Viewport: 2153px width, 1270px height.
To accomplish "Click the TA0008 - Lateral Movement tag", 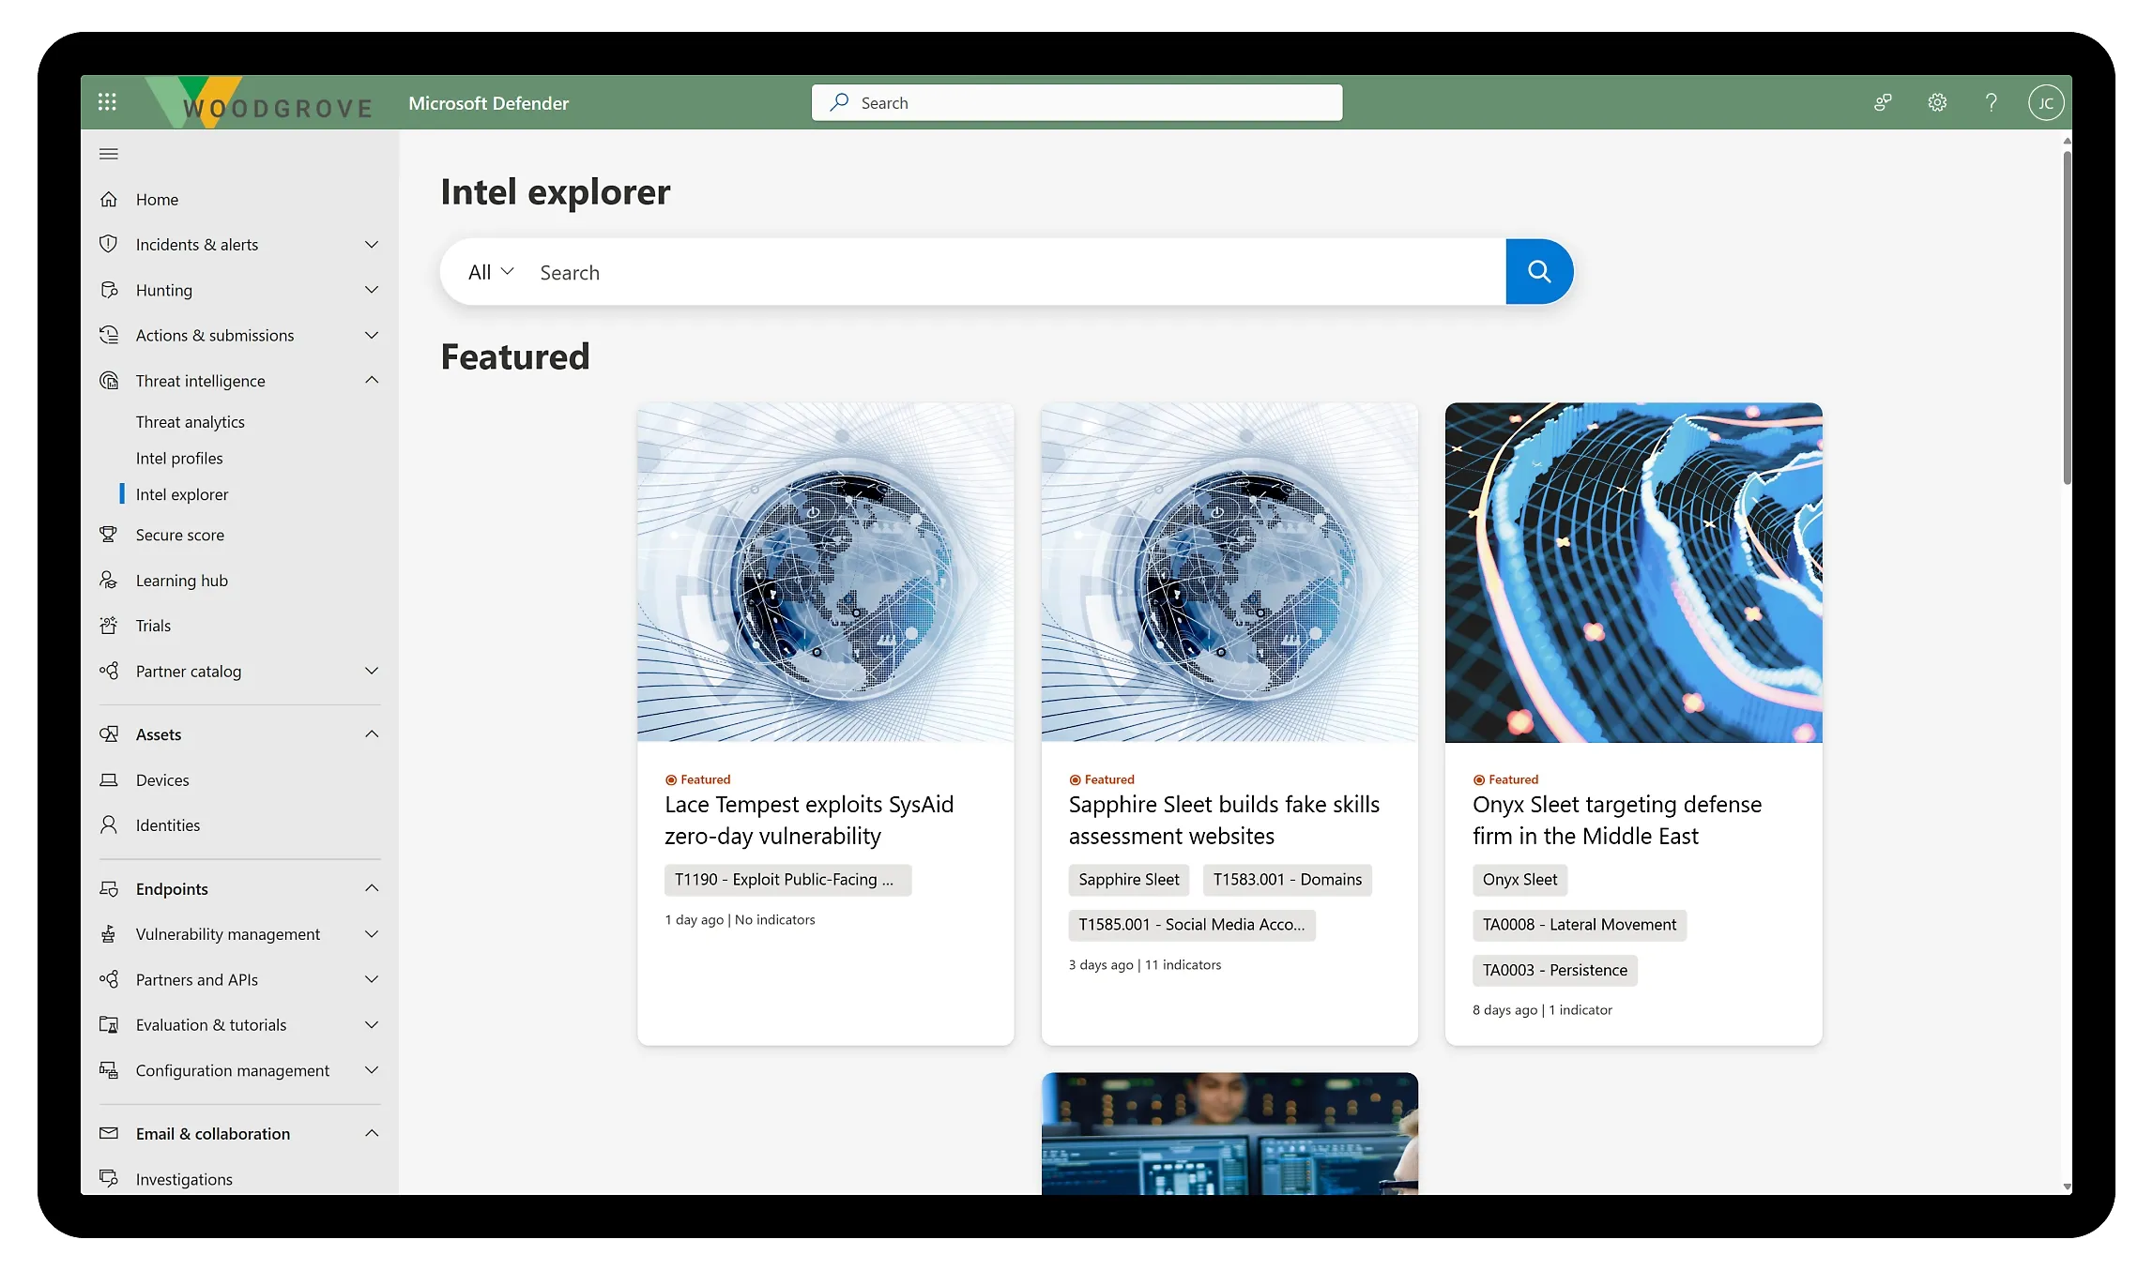I will point(1579,925).
